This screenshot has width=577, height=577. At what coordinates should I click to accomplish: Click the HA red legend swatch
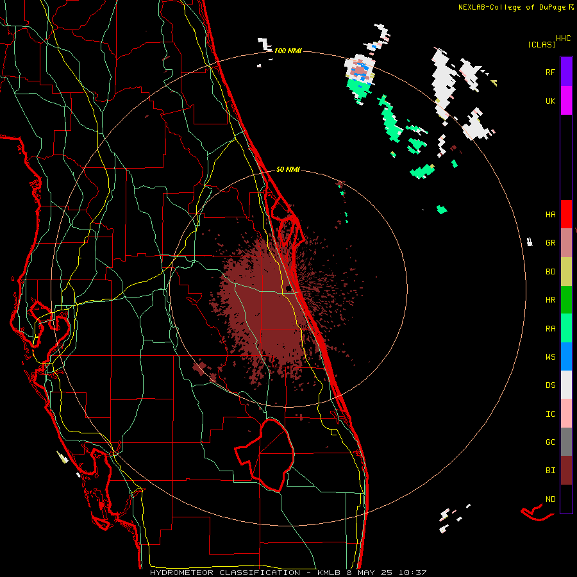pos(566,214)
